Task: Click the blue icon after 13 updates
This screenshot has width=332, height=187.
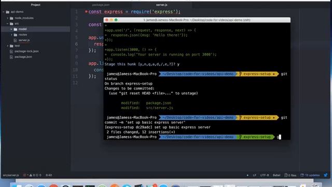Action: click(x=326, y=175)
